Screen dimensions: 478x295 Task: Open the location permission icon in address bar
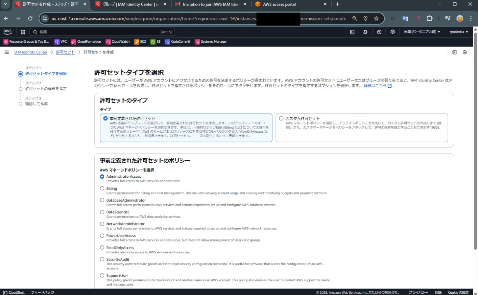tap(365, 18)
